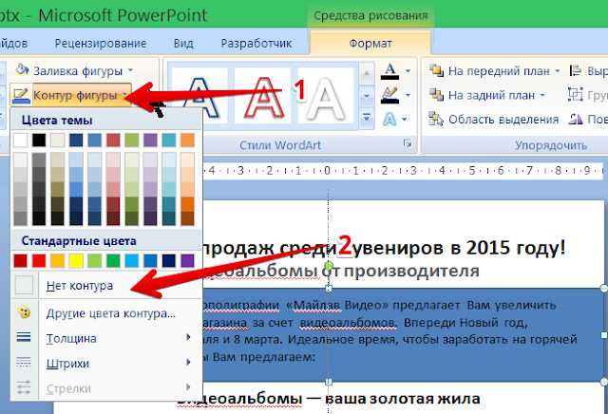Click the text outline pencil icon

(x=389, y=95)
